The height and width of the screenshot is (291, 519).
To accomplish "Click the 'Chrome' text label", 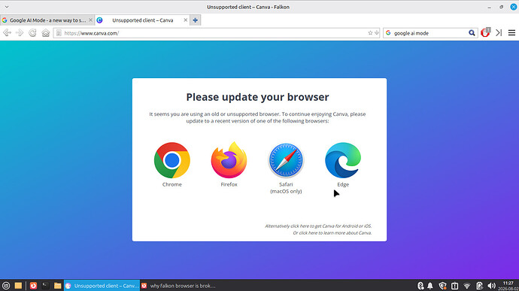I will (x=171, y=184).
